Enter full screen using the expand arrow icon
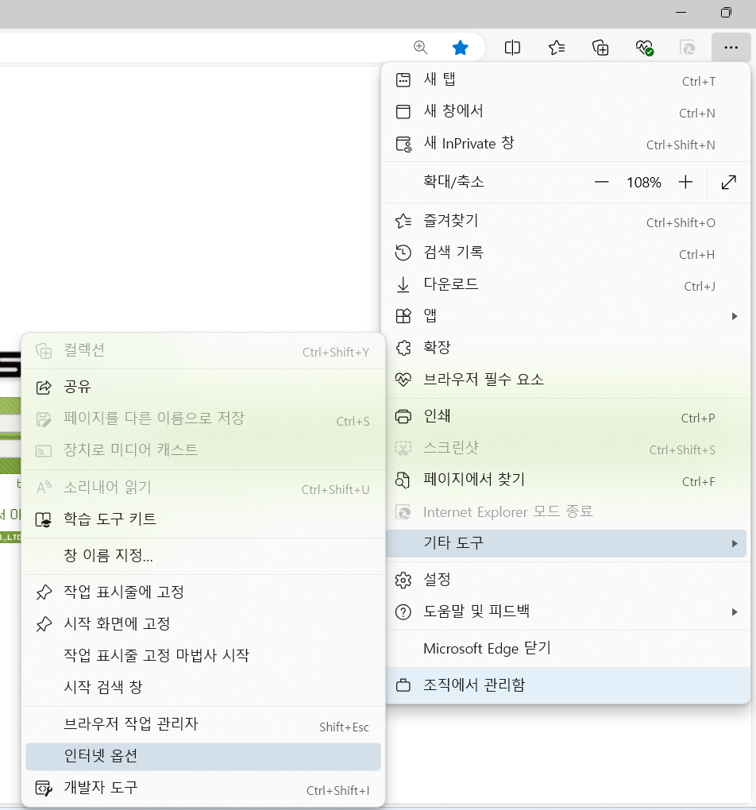The image size is (756, 810). click(728, 183)
